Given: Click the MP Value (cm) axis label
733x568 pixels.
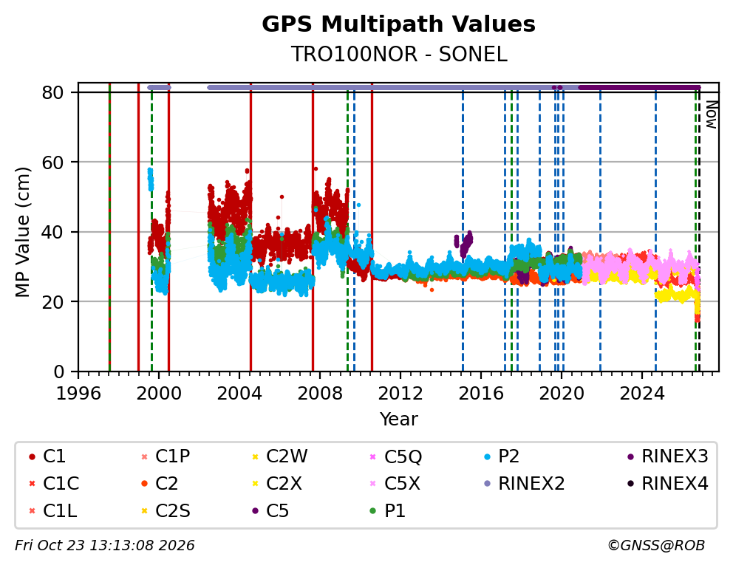Looking at the screenshot, I should [22, 232].
